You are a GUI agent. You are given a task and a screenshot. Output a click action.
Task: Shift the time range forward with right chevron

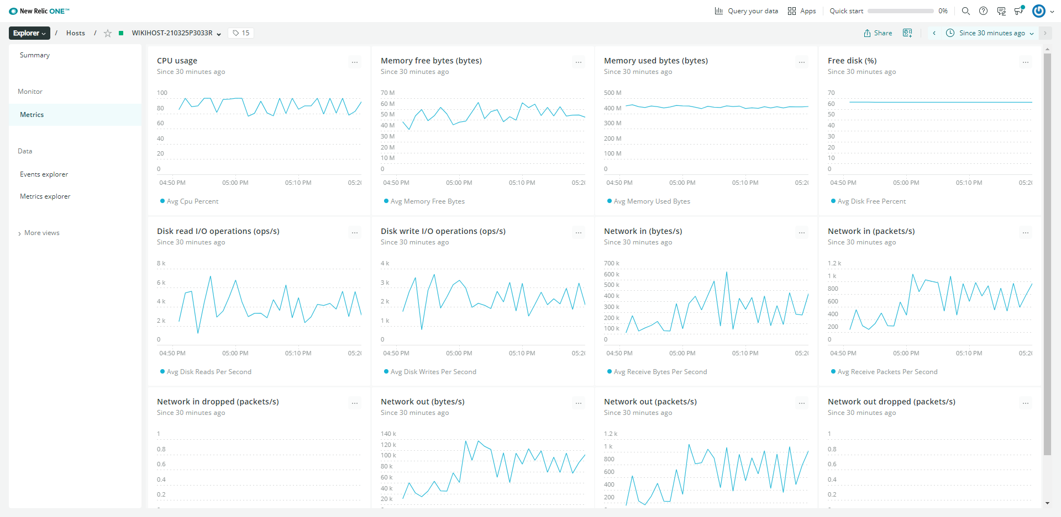tap(1045, 33)
